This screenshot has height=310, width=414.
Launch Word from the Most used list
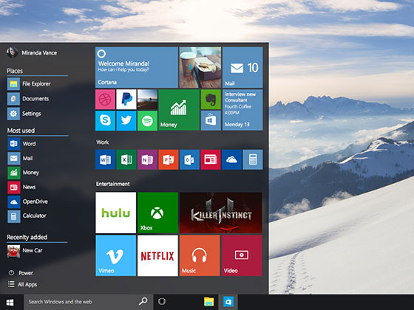coord(21,144)
